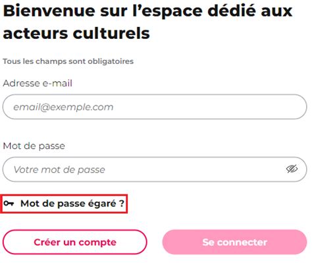
Task: Click the Tous les champs sont obligatoires notice
Action: pyautogui.click(x=68, y=61)
